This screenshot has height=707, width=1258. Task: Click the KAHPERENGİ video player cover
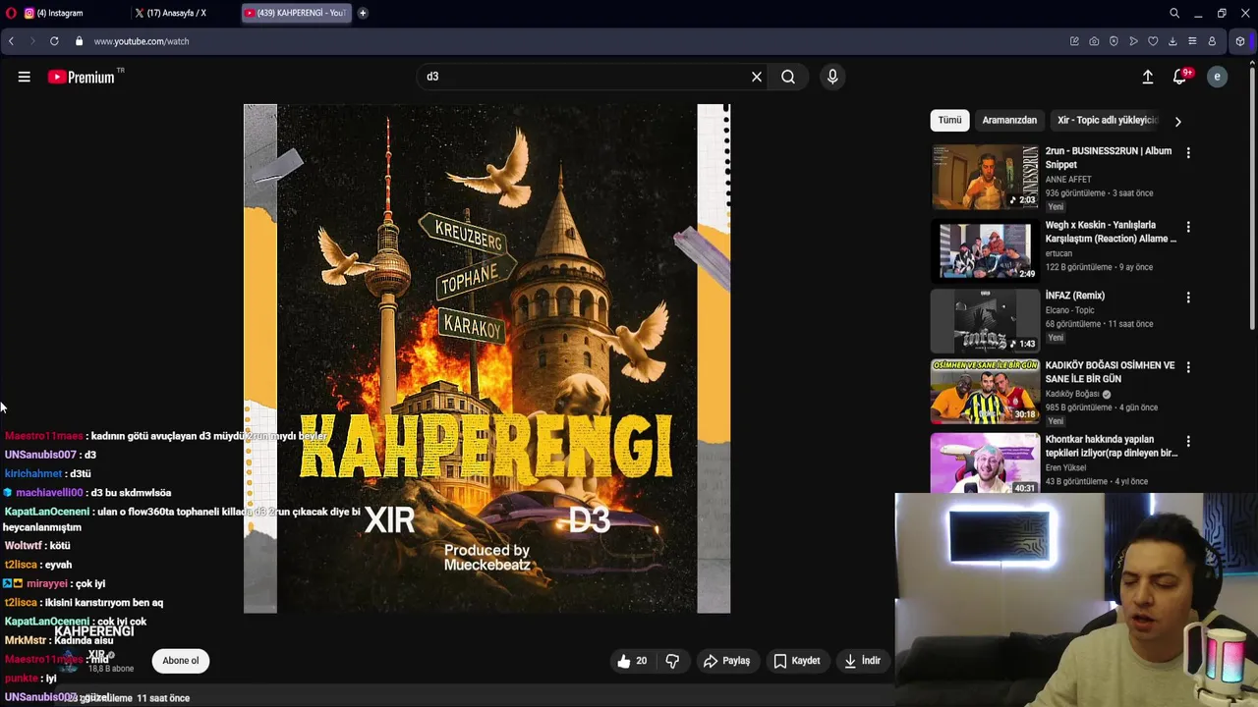click(x=486, y=358)
